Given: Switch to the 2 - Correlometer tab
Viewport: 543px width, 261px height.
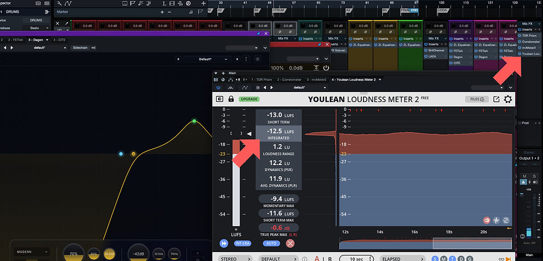Looking at the screenshot, I should pyautogui.click(x=289, y=80).
